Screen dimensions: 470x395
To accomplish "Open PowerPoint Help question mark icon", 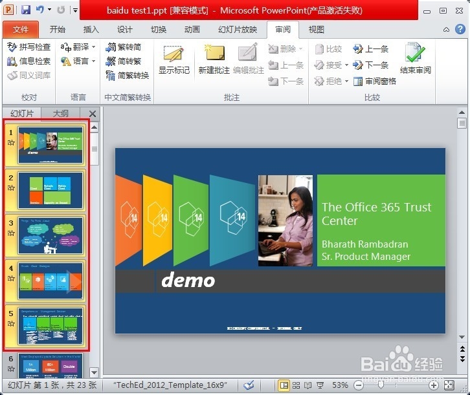I will 460,29.
